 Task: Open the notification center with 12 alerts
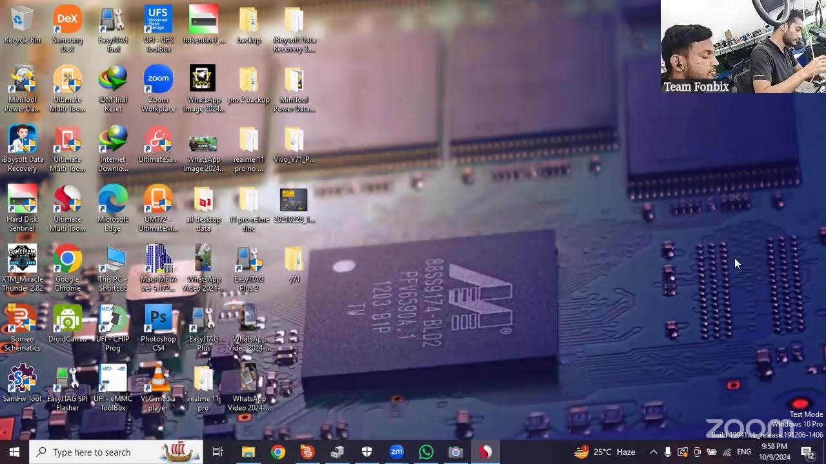click(x=807, y=452)
